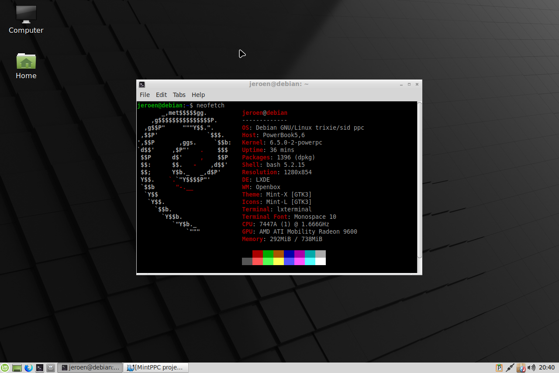Click the terminal vertical scrollbar
The width and height of the screenshot is (559, 373).
click(420, 179)
